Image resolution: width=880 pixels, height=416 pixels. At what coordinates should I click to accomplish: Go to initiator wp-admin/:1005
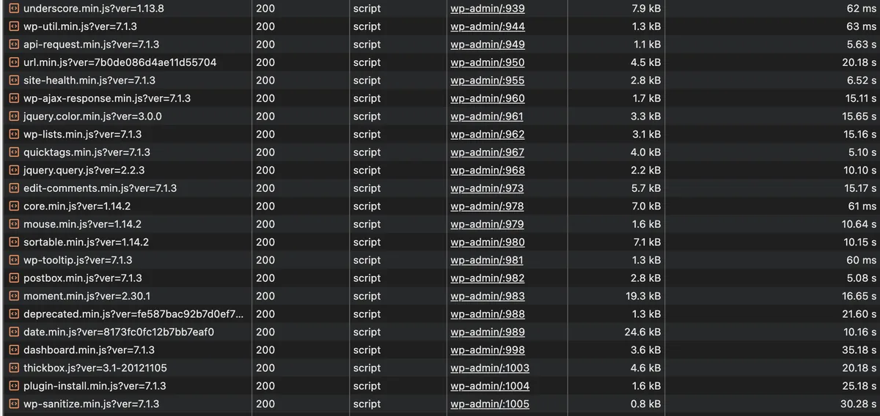(490, 404)
